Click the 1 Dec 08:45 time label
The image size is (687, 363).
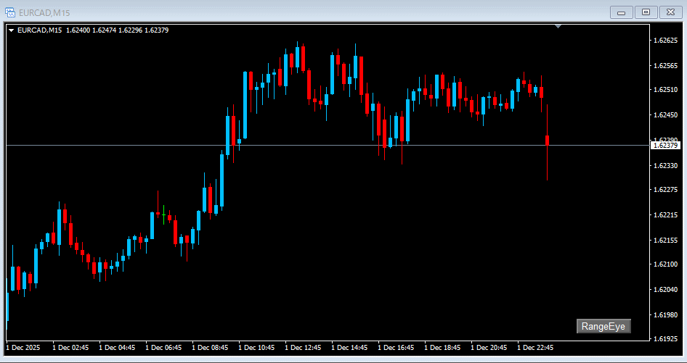[x=210, y=348]
